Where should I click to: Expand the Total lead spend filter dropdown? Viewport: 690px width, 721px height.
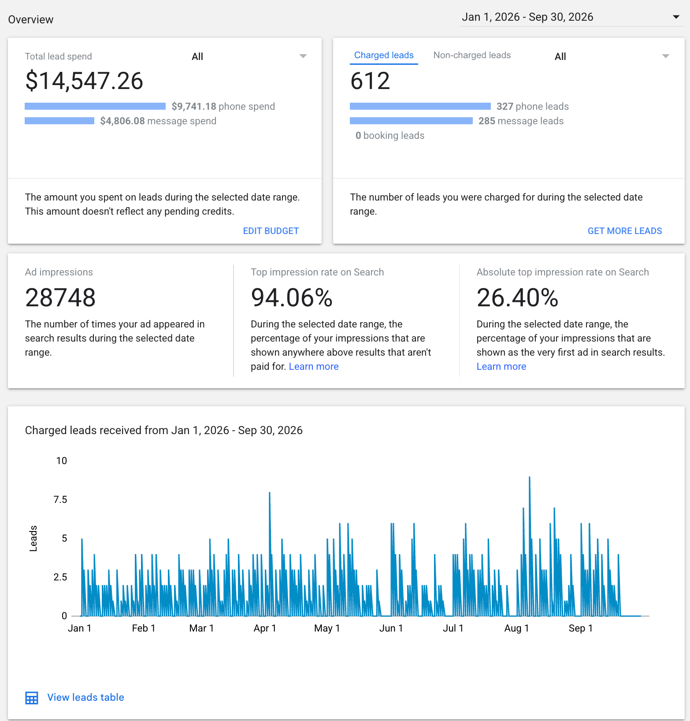[249, 56]
